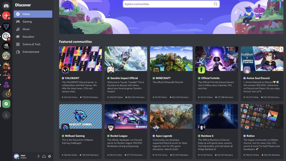Viewport: 286px width, 161px height.
Task: Select the Gaming category
Action: click(x=33, y=21)
